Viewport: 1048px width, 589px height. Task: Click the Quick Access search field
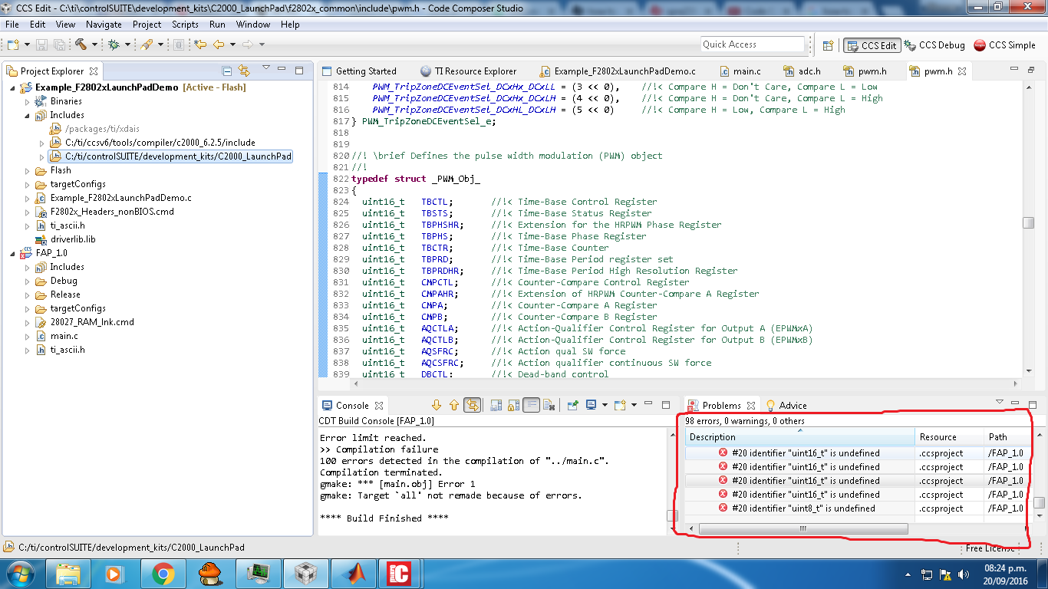752,44
